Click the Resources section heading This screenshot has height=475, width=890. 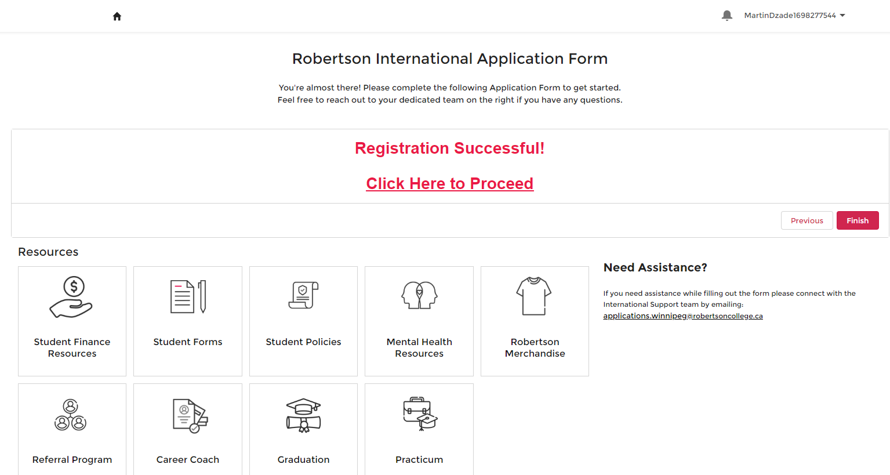pos(48,252)
